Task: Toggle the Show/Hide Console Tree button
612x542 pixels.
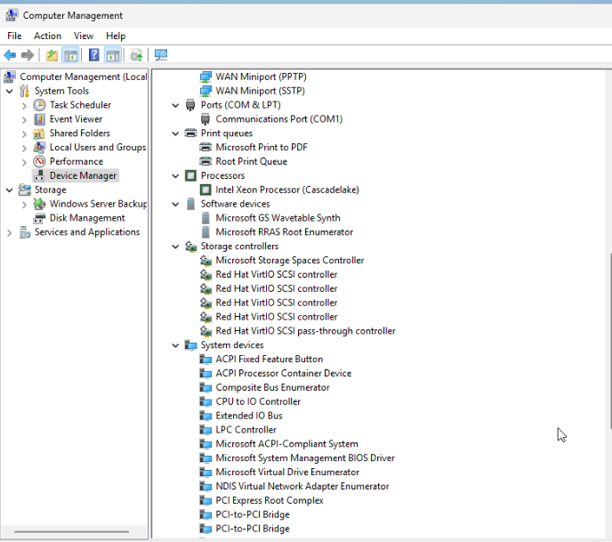Action: (70, 55)
